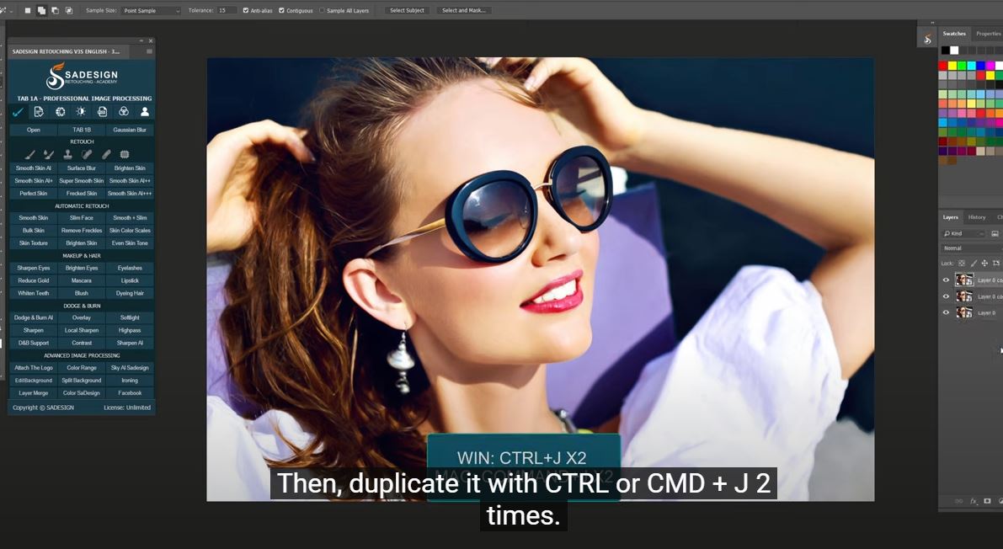Choose the Add to Selection mode icon

[x=41, y=10]
